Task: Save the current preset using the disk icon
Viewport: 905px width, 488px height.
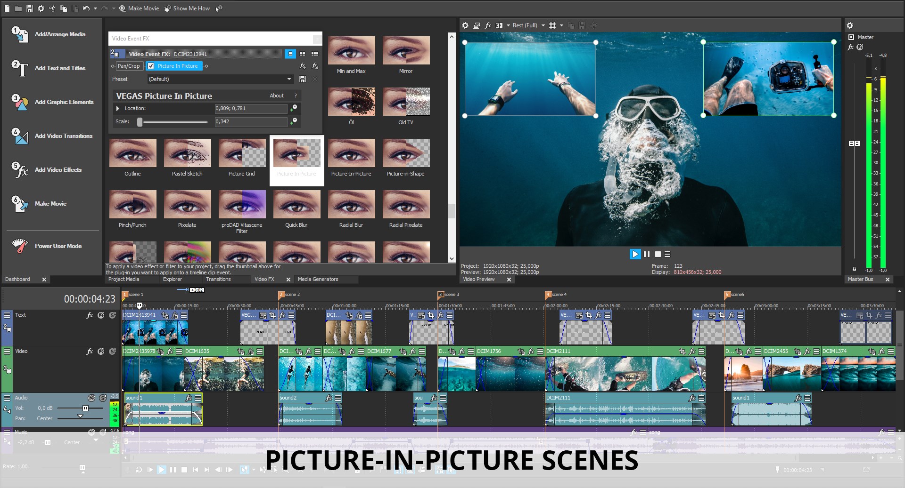Action: point(303,79)
